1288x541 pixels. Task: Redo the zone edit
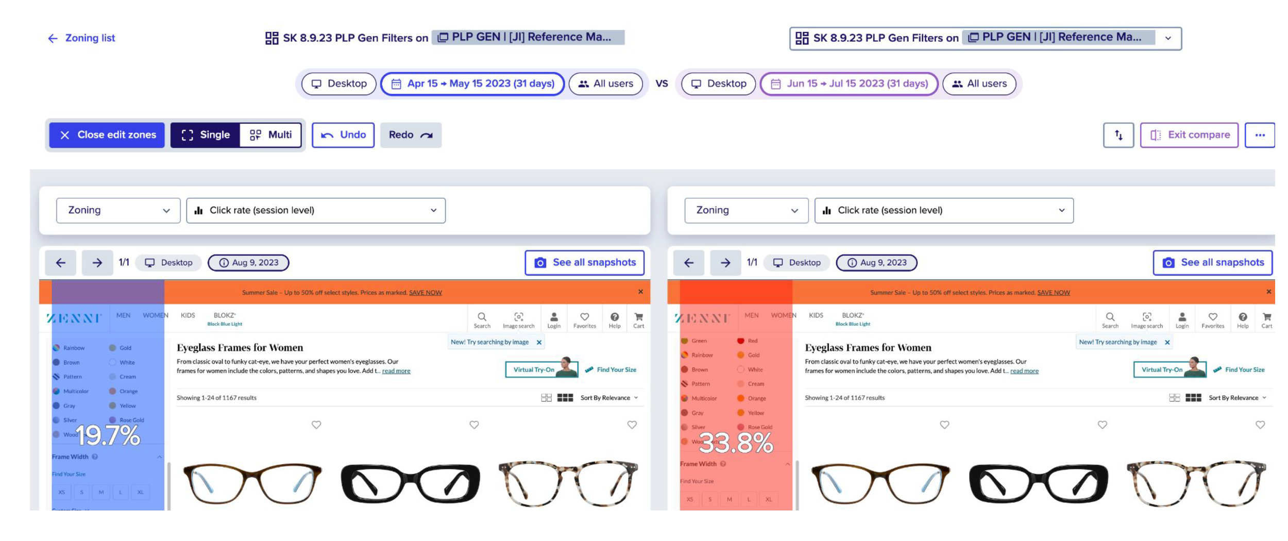point(411,135)
